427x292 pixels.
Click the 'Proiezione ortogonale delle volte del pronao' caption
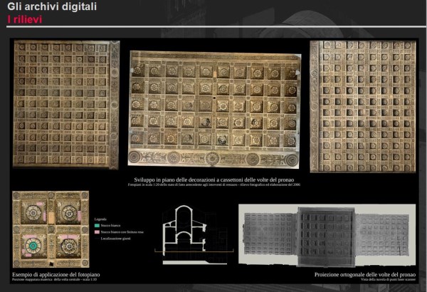pyautogui.click(x=363, y=274)
